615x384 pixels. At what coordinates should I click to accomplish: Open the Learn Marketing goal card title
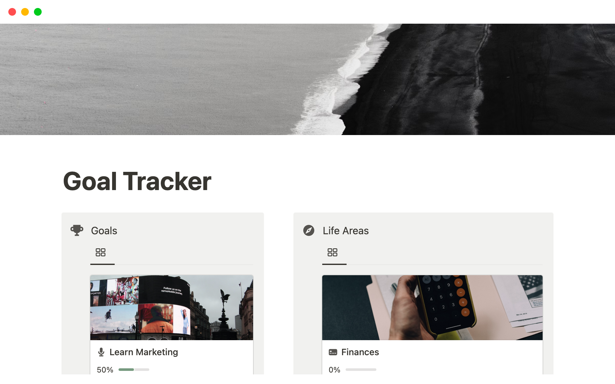[144, 352]
